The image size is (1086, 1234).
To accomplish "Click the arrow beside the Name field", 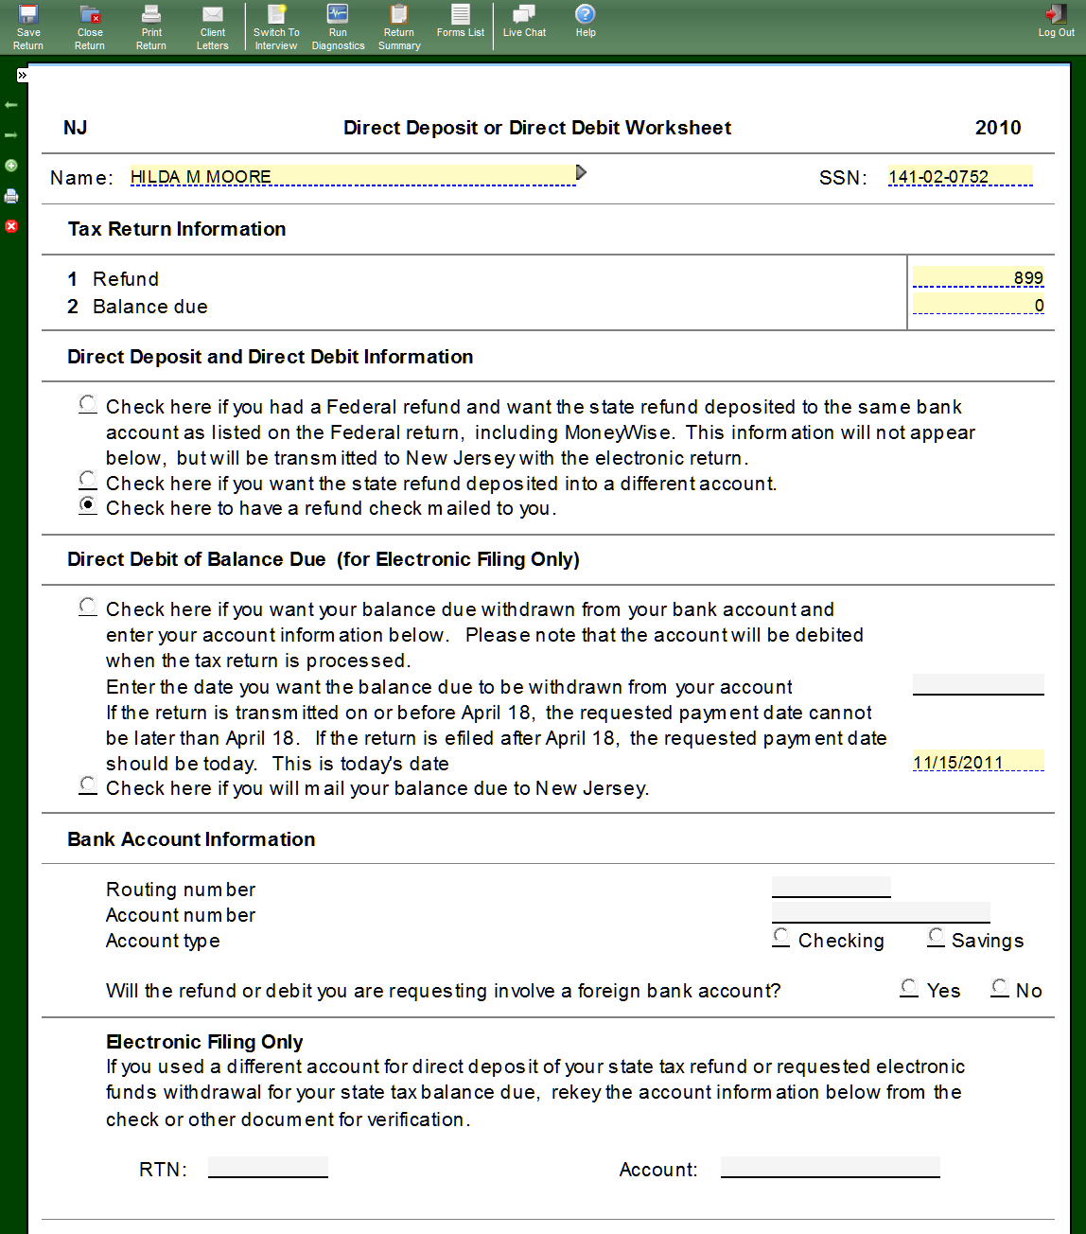I will pyautogui.click(x=581, y=172).
